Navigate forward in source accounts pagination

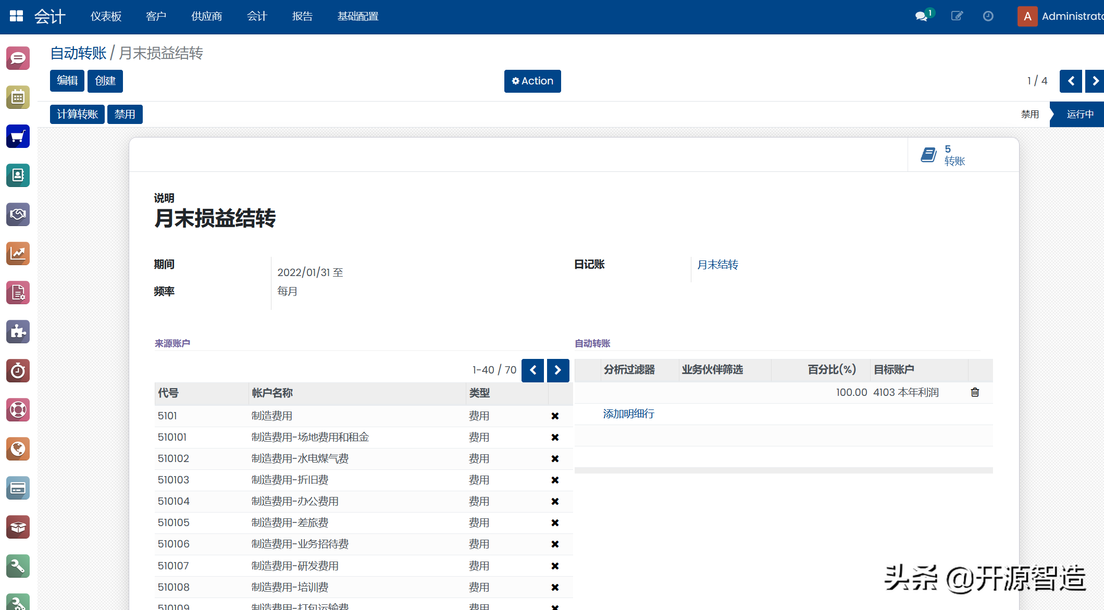click(557, 370)
